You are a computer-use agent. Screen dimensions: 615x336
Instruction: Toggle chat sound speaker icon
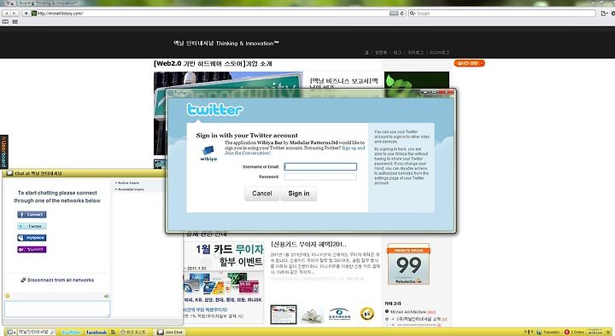(x=106, y=296)
